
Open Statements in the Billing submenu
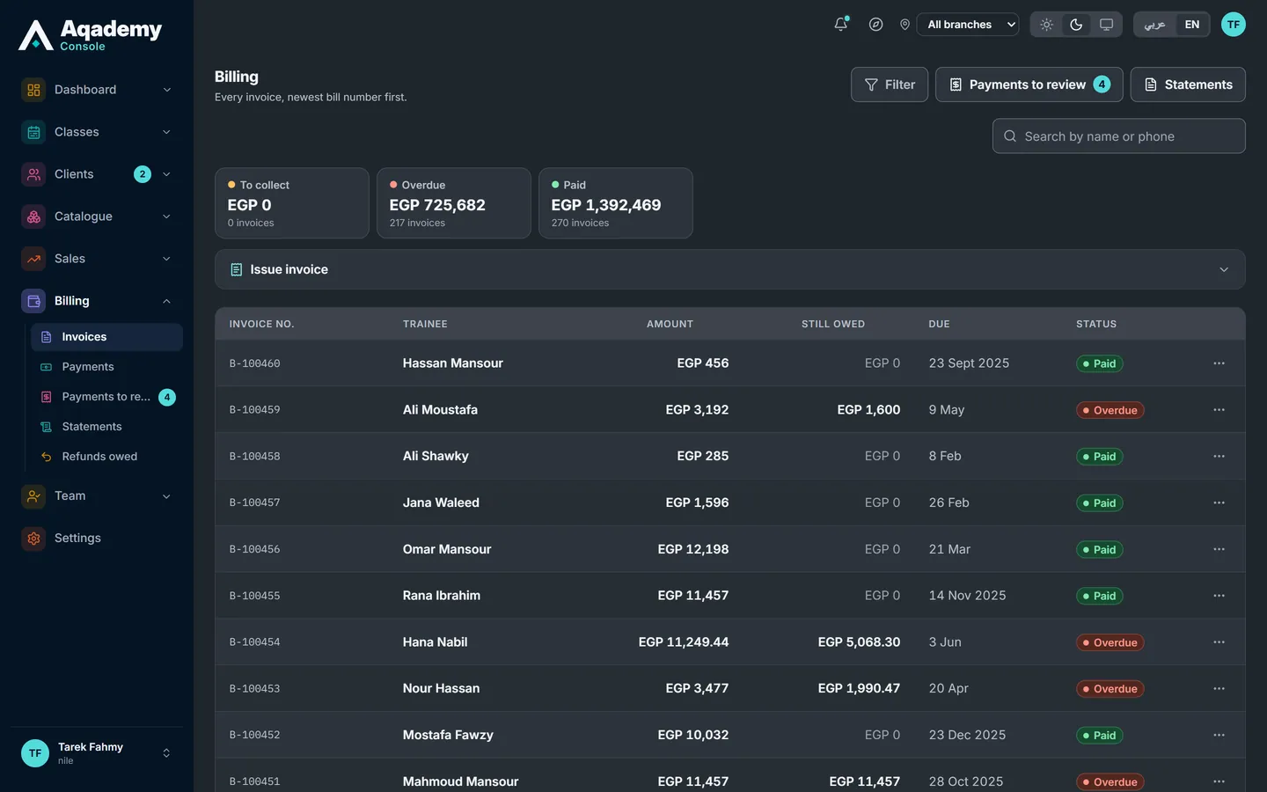click(106, 427)
